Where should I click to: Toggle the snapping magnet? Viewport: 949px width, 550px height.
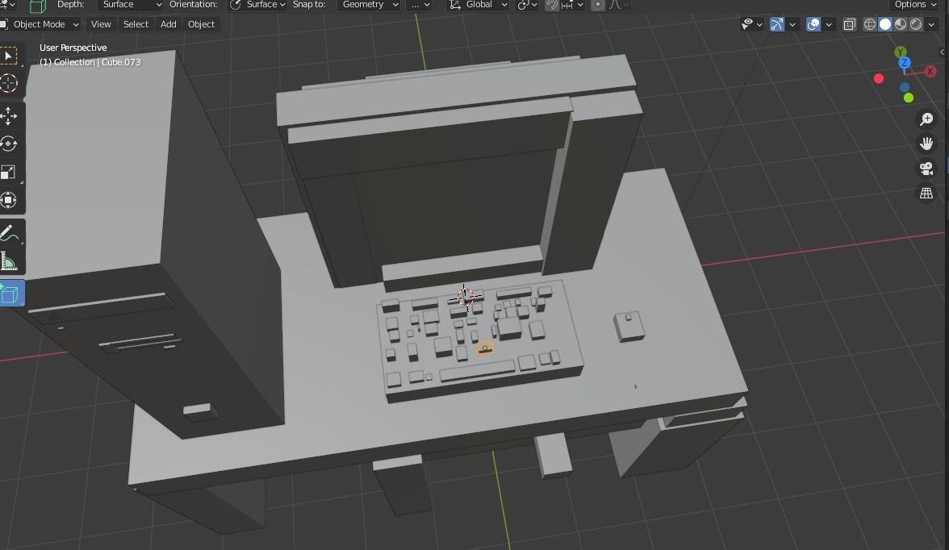552,5
